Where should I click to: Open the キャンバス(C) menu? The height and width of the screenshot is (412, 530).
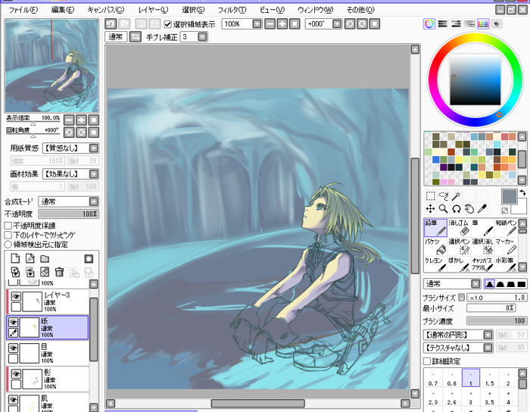[x=106, y=10]
